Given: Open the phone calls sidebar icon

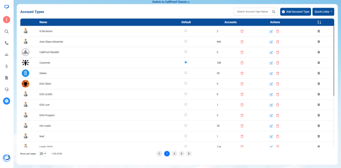Looking at the screenshot, I should (6, 43).
